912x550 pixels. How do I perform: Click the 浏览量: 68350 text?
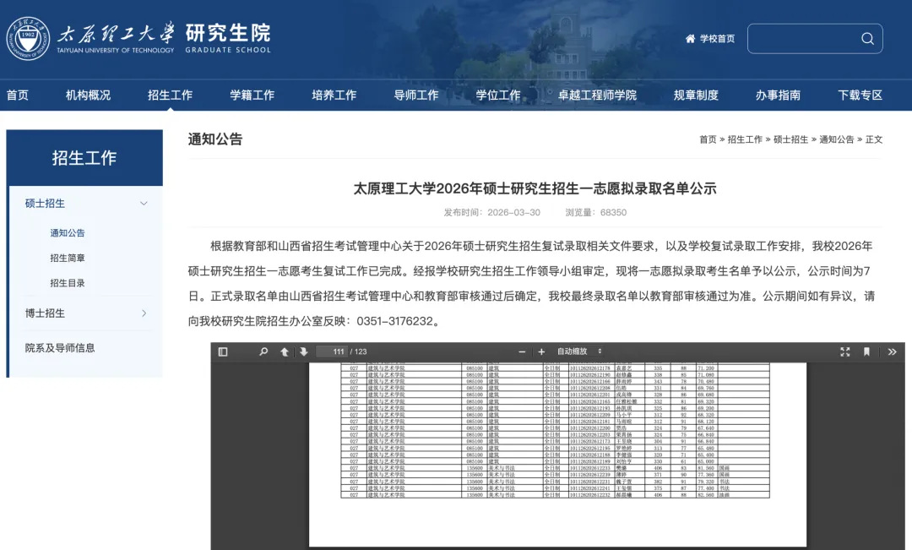[595, 212]
